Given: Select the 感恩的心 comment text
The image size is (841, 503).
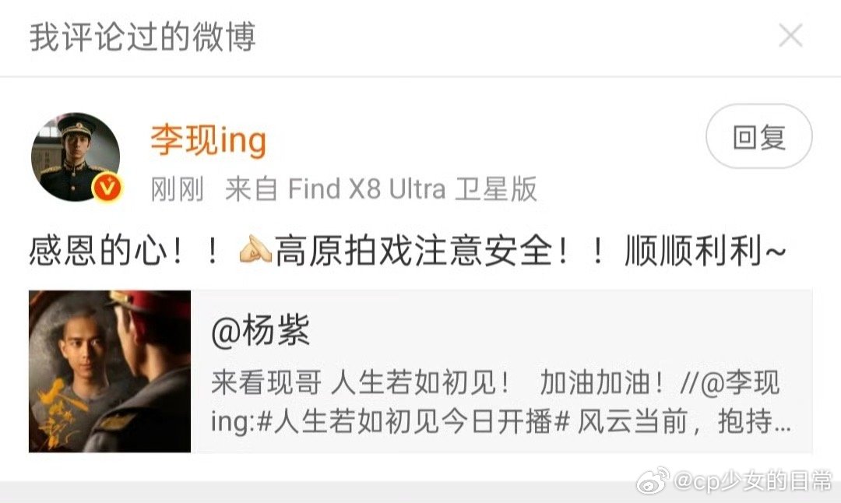Looking at the screenshot, I should coord(97,251).
